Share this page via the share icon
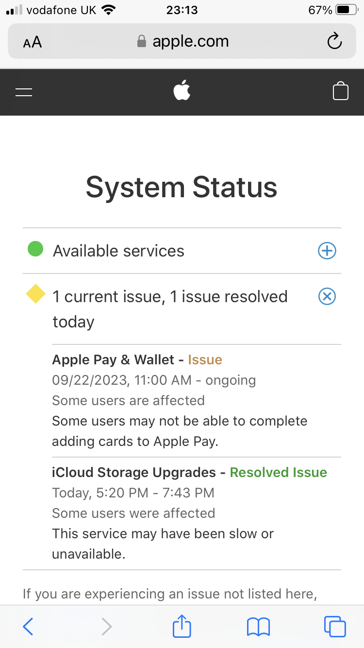The image size is (364, 648). coord(181,627)
